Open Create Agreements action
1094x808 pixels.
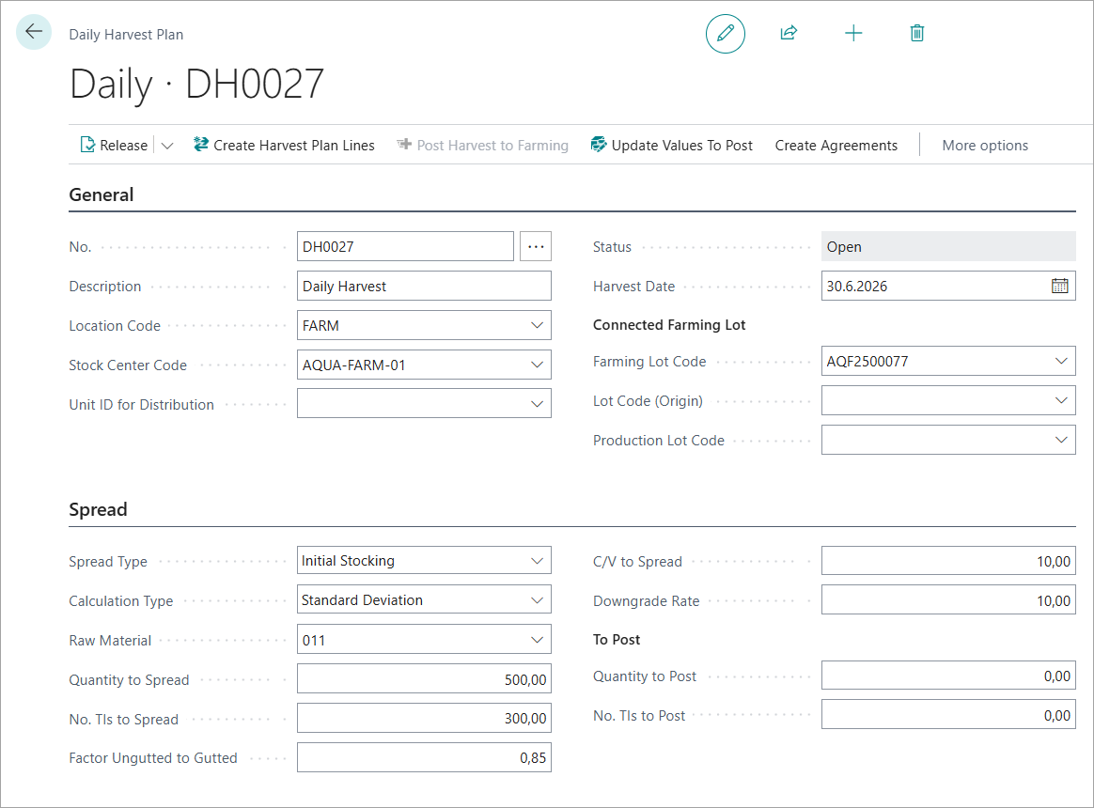(x=836, y=145)
